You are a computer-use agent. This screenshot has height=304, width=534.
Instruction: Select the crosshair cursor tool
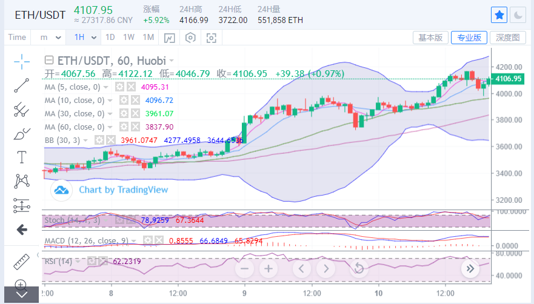pos(22,61)
